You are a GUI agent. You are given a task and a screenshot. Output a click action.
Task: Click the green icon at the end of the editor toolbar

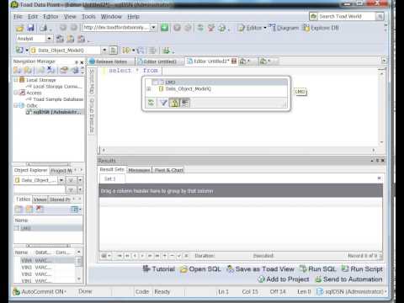pyautogui.click(x=166, y=50)
